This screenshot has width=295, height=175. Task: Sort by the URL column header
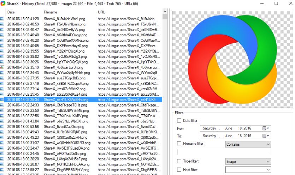click(129, 12)
